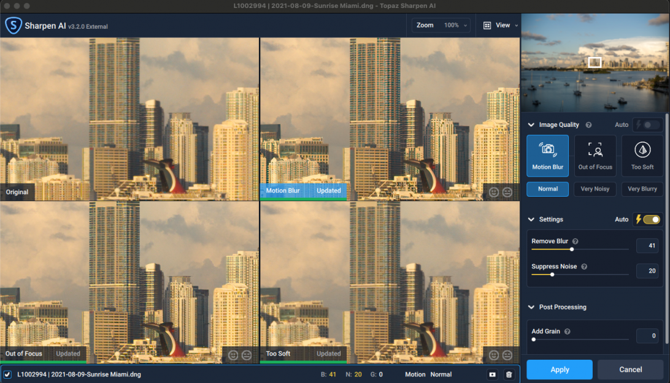This screenshot has height=383, width=670.
Task: Switch to the Very Noisy mode
Action: (x=595, y=189)
